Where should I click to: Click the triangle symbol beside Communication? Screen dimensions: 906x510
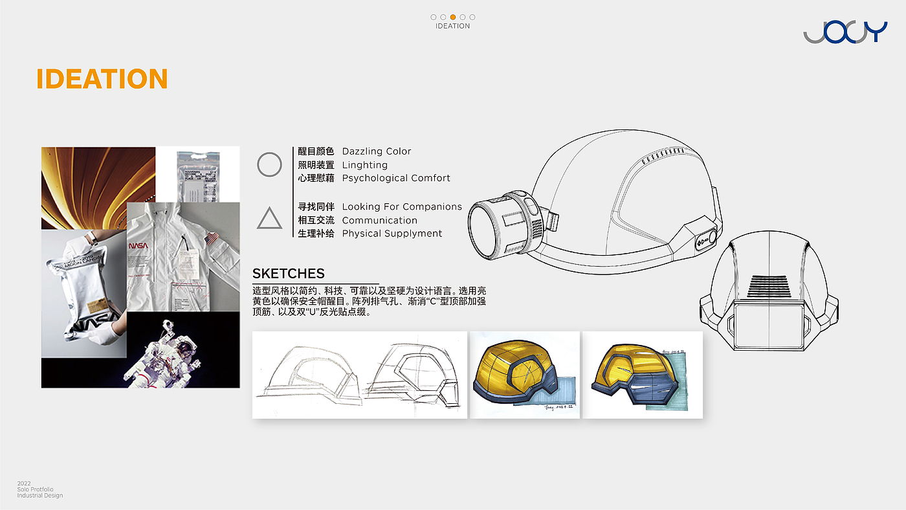pos(269,218)
